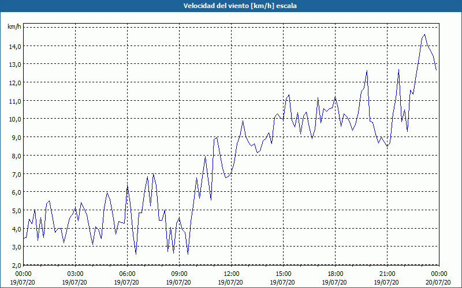This screenshot has height=288, width=462.
Task: Click the chart title 'Velocidad del viento [km/h] escala'
Action: (x=240, y=6)
